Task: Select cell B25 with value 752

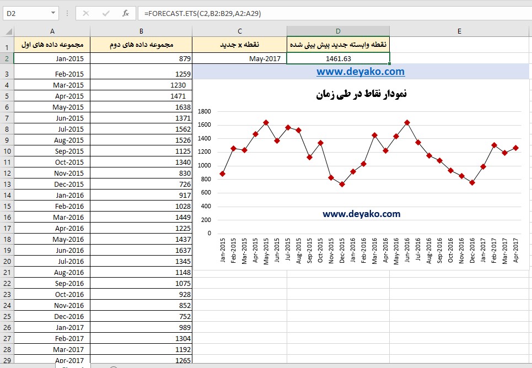Action: (141, 316)
